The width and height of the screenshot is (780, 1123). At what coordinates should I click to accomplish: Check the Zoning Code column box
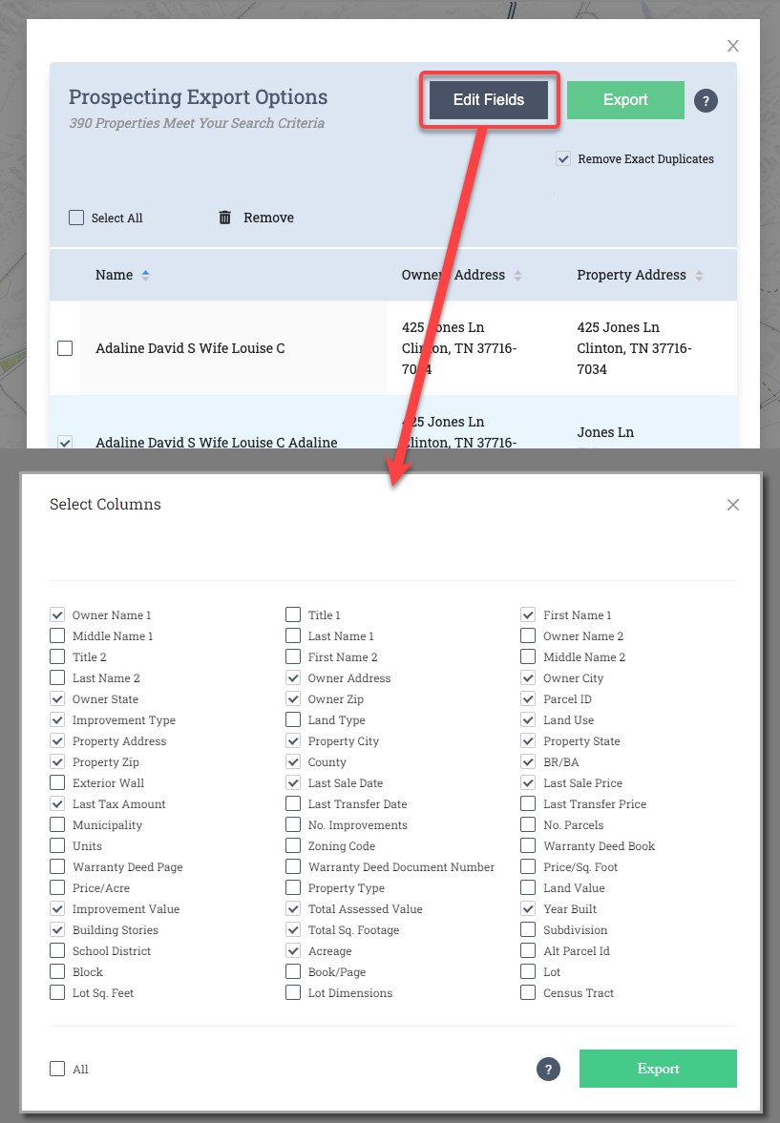tap(293, 846)
